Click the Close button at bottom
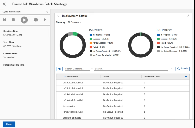This screenshot has width=195, height=128. pyautogui.click(x=9, y=124)
